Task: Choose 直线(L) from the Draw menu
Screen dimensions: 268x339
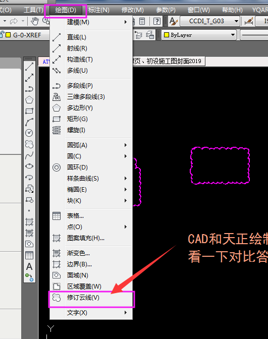Action: (x=91, y=37)
